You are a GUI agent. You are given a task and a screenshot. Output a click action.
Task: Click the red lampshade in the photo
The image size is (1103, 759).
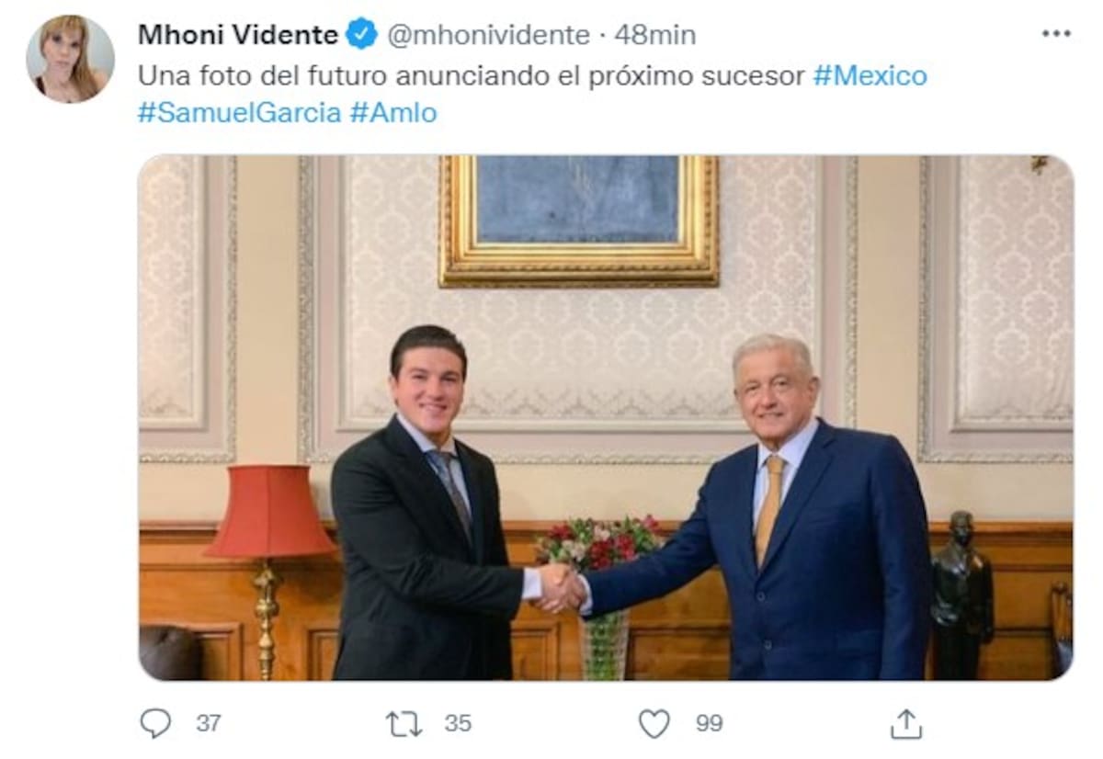pos(268,512)
